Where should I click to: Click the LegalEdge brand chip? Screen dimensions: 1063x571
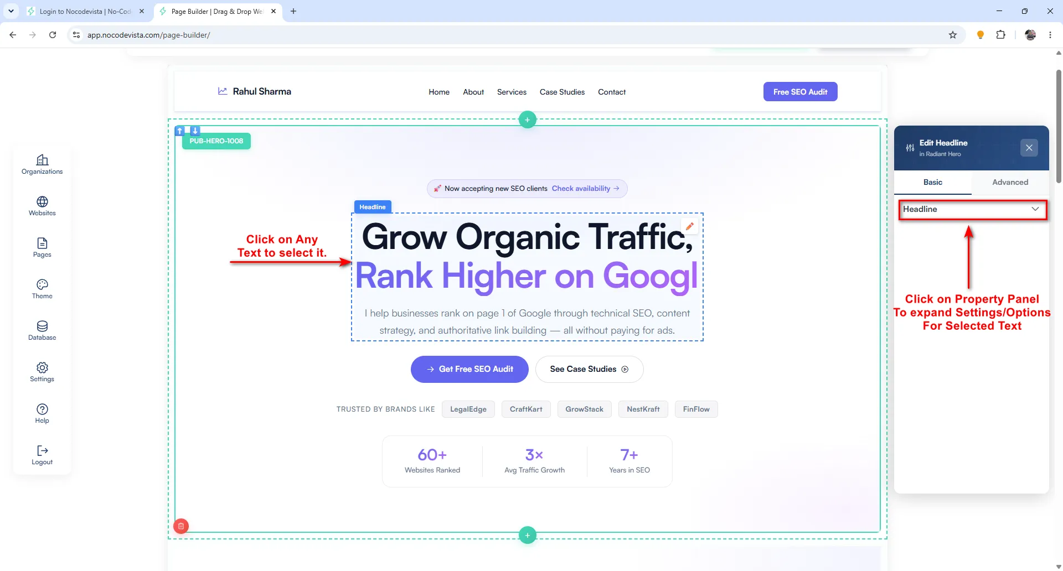pyautogui.click(x=468, y=409)
